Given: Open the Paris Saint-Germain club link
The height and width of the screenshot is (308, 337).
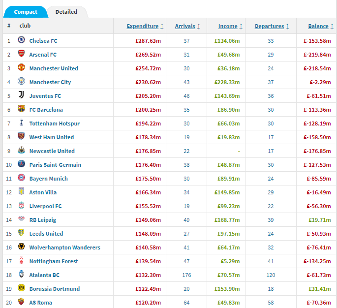Looking at the screenshot, I should pos(55,165).
